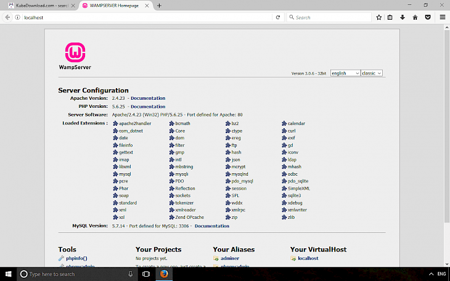Open the adminer alias link
Screen dimensions: 450x281
coord(230,258)
